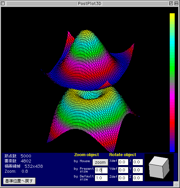
Task: Click the zoom by Mouse button
Action: tap(100, 162)
